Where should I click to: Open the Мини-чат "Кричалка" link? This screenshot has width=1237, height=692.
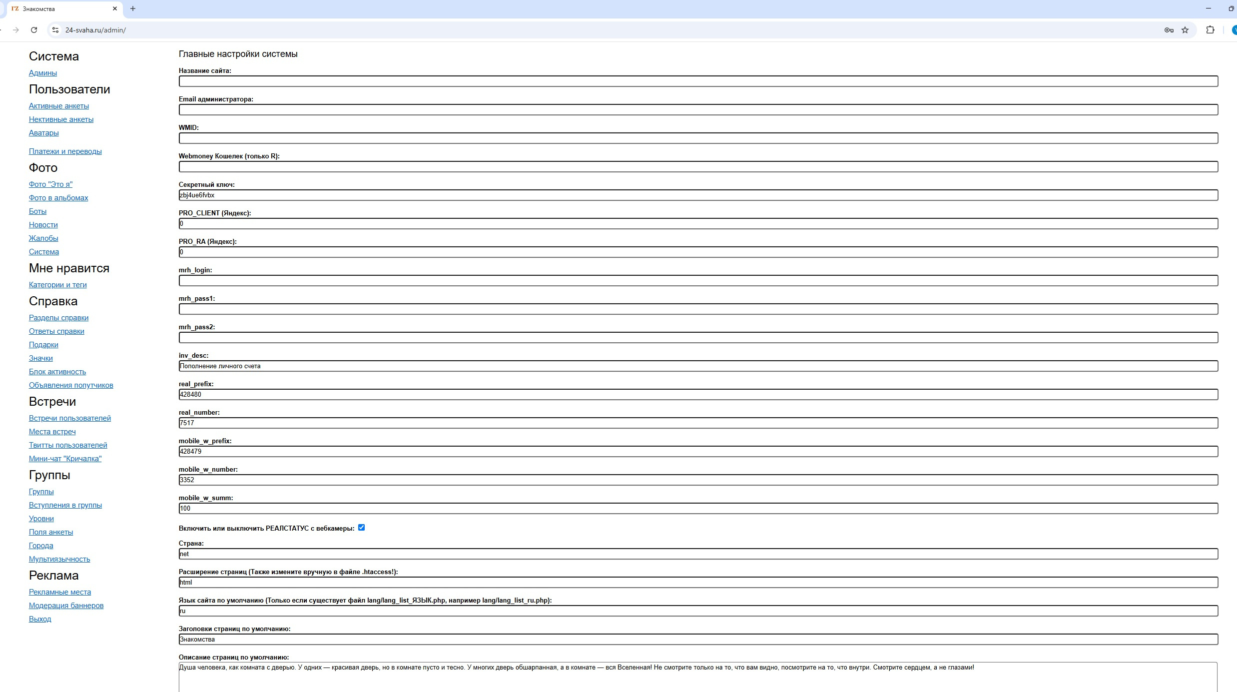65,459
